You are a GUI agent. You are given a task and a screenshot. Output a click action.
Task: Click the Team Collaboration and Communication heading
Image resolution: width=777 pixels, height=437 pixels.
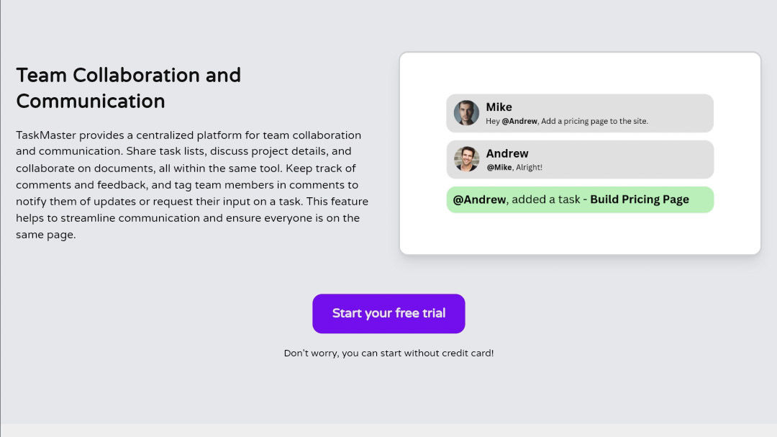click(x=128, y=87)
